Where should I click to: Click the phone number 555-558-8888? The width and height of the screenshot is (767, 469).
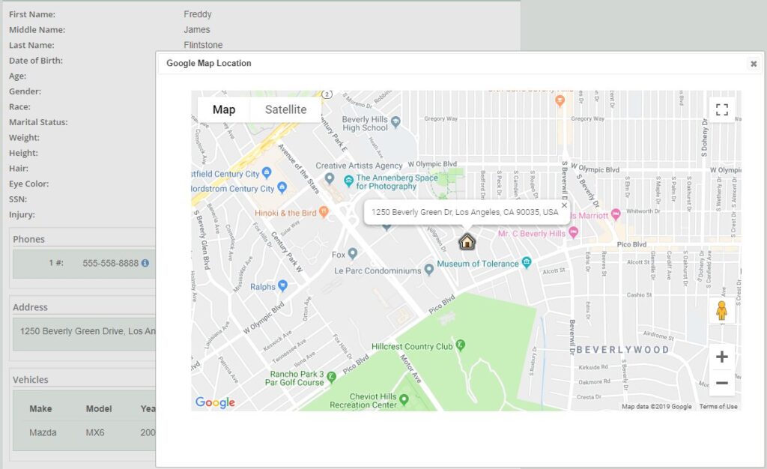tap(111, 263)
